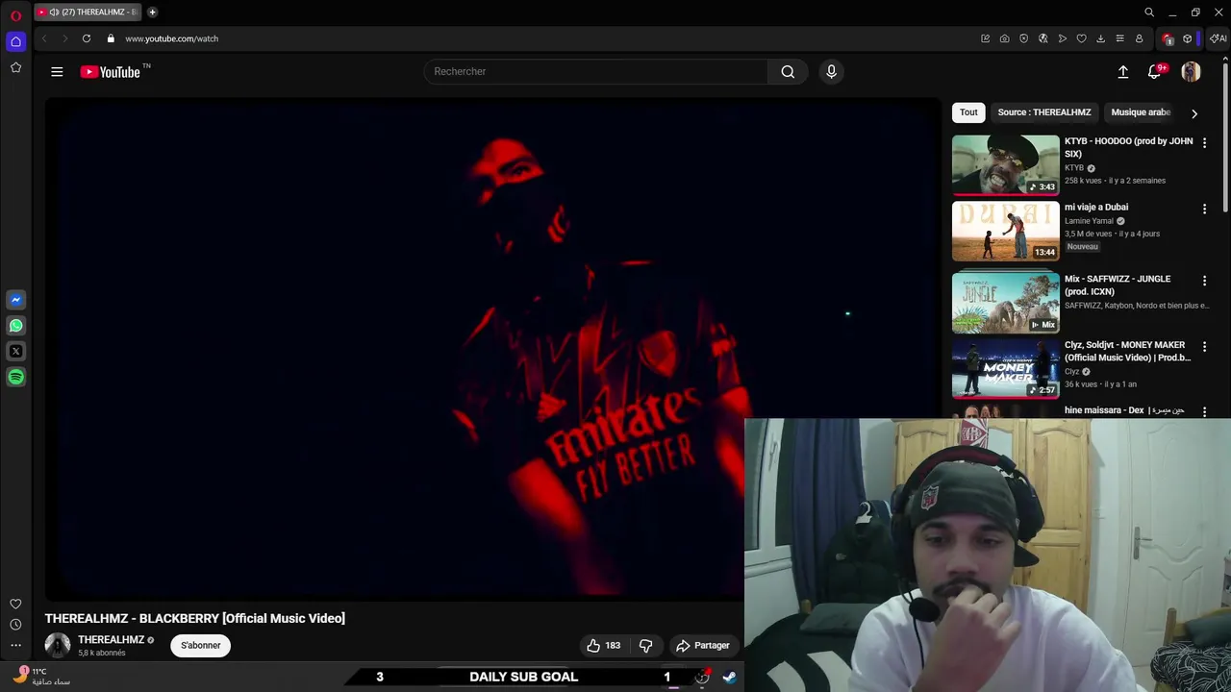Open Opera bookmarks star in sidebar
The image size is (1231, 692).
tap(15, 67)
